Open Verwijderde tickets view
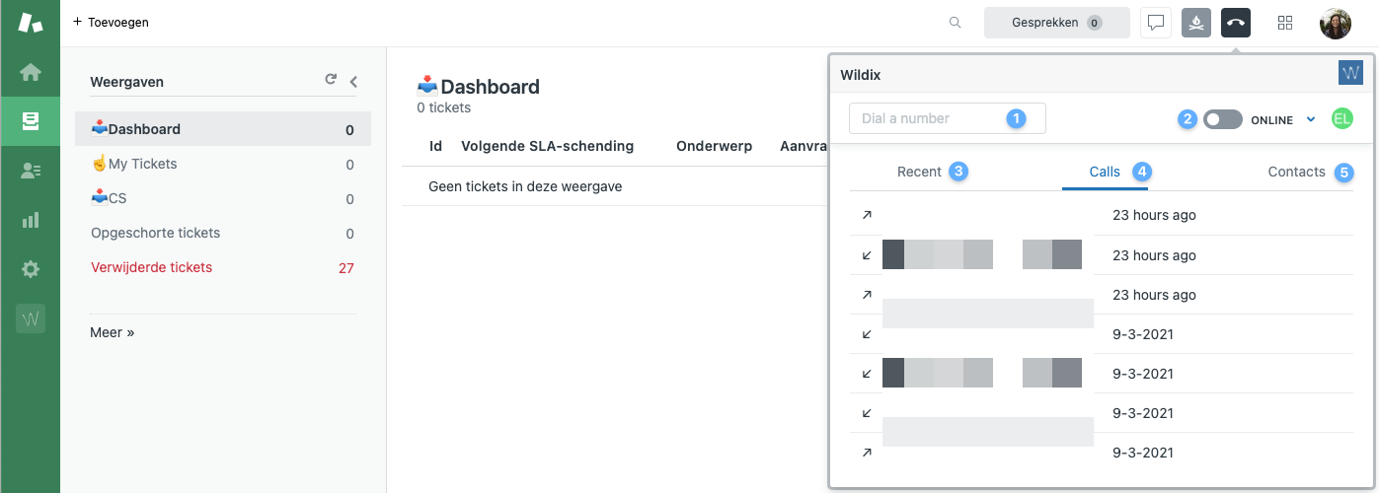 click(x=151, y=267)
